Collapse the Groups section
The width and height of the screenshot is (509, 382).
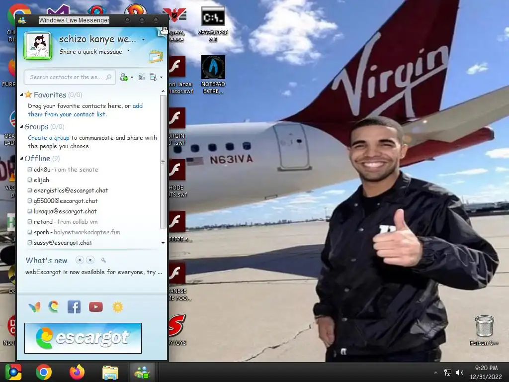[21, 127]
